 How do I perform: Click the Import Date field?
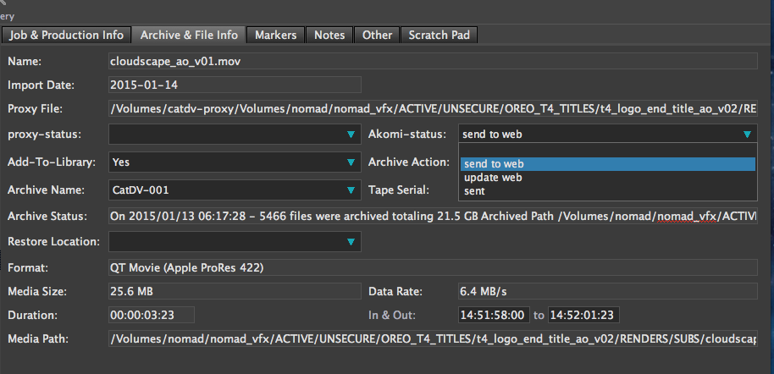click(235, 85)
